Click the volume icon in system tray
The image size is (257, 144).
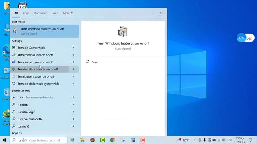pyautogui.click(x=224, y=140)
